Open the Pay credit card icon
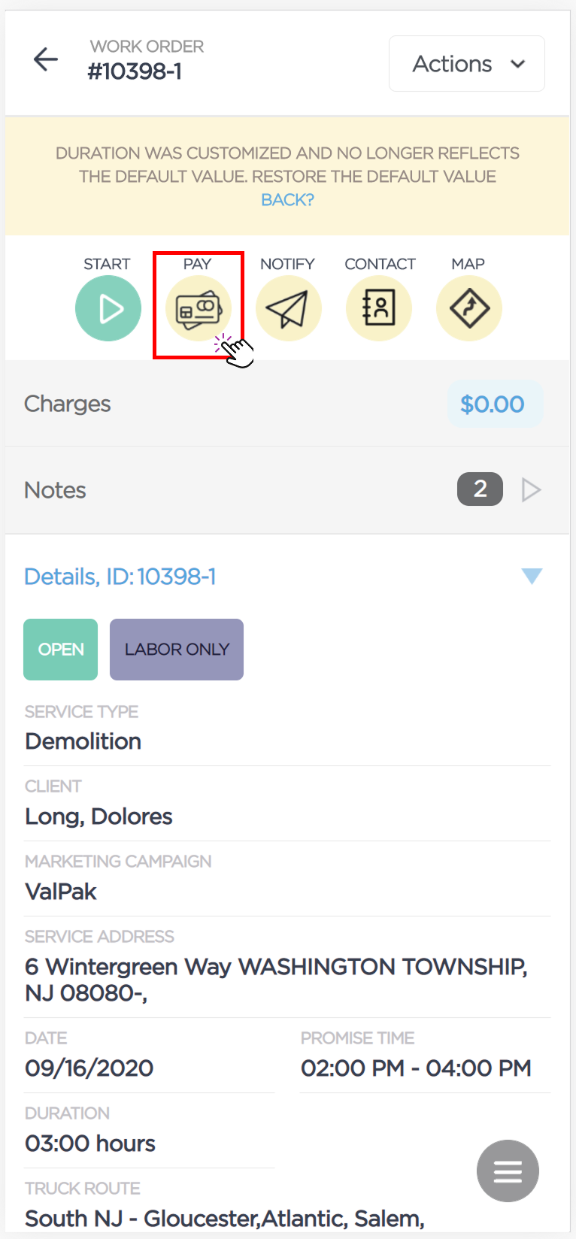 coord(199,308)
